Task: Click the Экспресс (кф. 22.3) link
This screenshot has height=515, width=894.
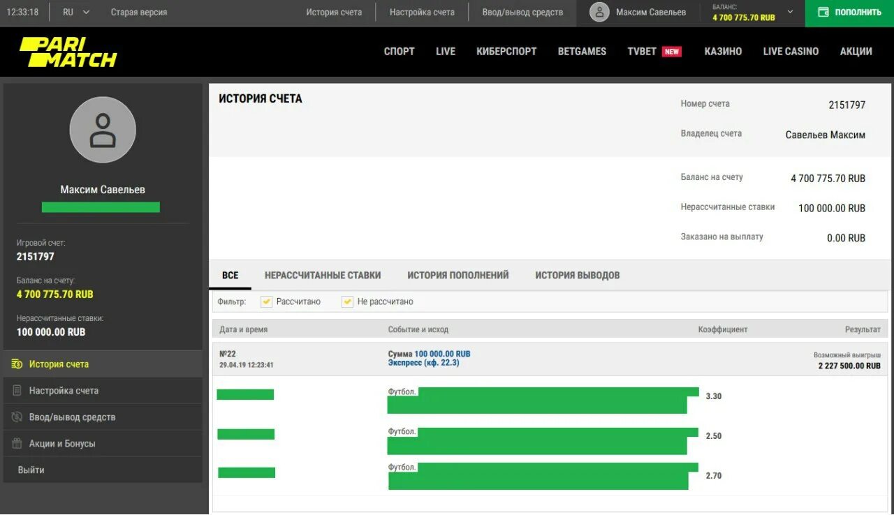Action: point(424,363)
